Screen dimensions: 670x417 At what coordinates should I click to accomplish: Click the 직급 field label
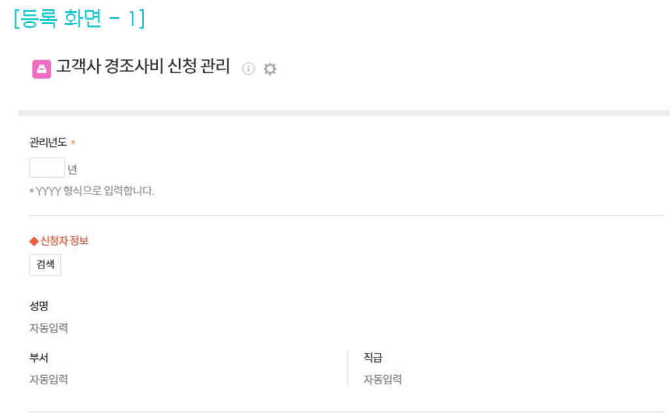[x=373, y=358]
